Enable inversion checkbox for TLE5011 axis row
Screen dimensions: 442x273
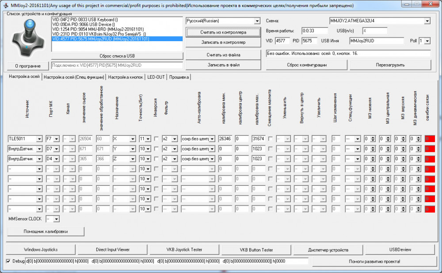coord(156,138)
